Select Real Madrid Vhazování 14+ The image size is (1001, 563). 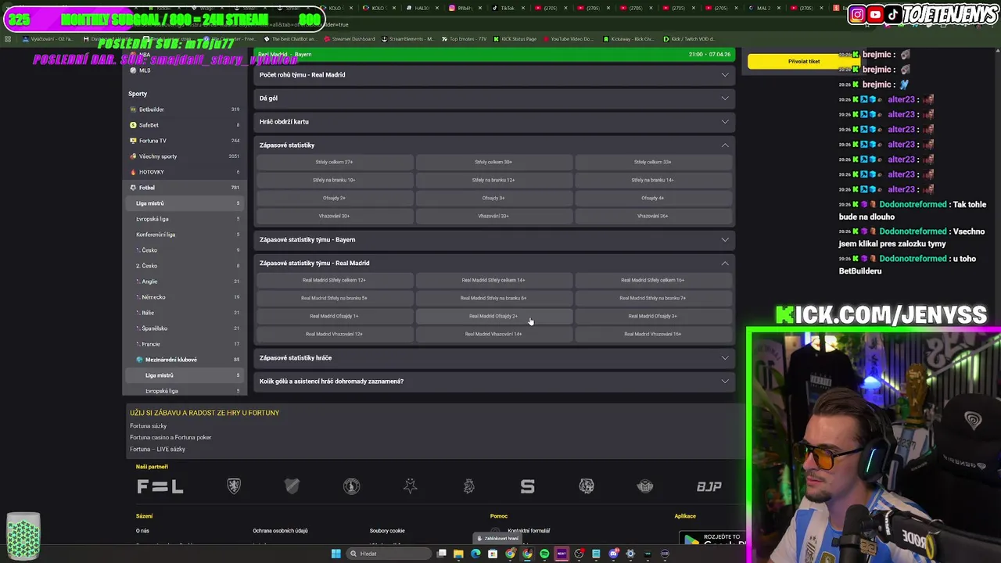(x=493, y=334)
